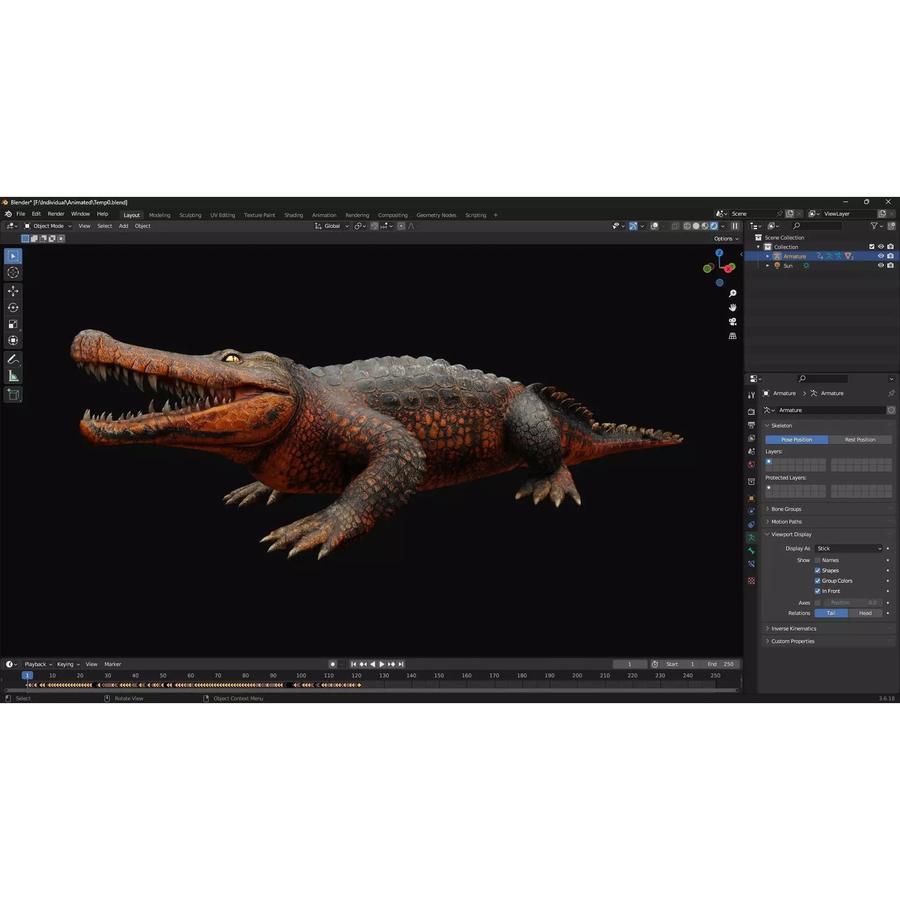Select the Armature in the outliner
Image resolution: width=900 pixels, height=900 pixels.
(795, 256)
